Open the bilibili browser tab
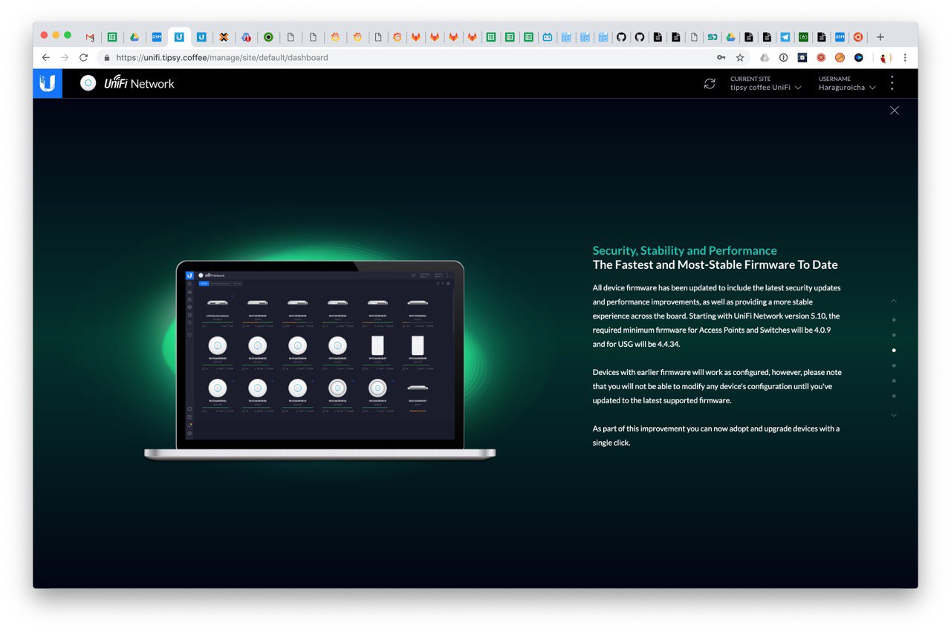Image resolution: width=951 pixels, height=632 pixels. pyautogui.click(x=547, y=37)
